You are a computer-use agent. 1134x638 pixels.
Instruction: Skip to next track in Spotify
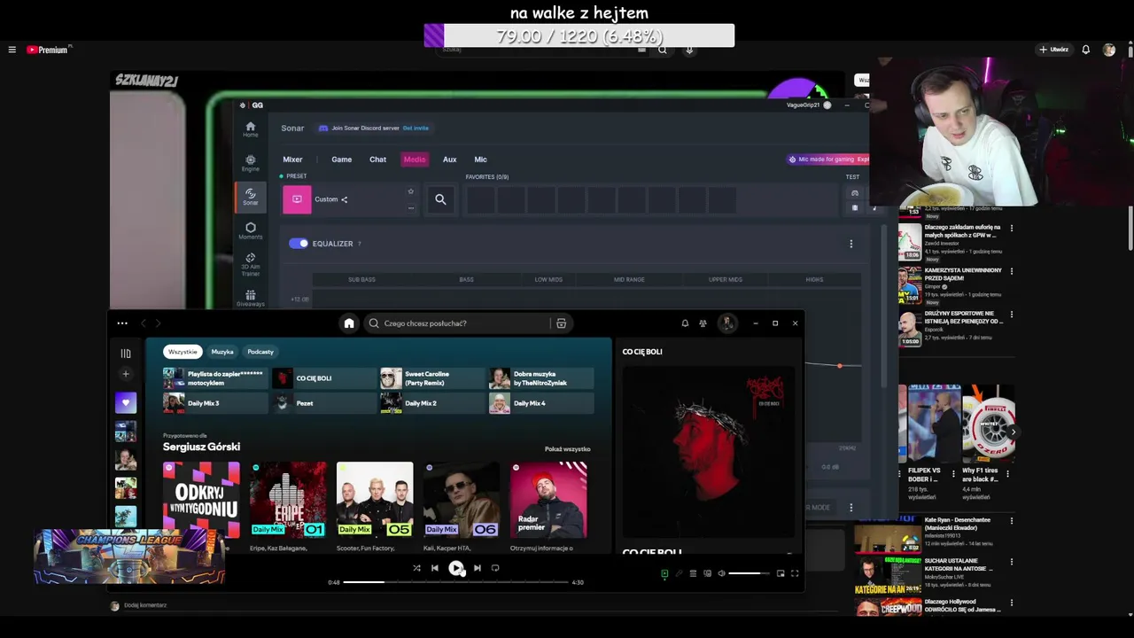click(477, 568)
